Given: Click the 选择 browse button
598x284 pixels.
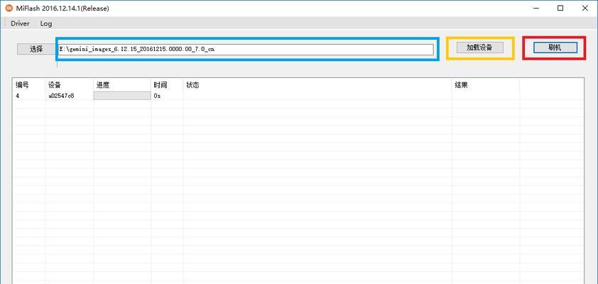Looking at the screenshot, I should click(x=37, y=49).
